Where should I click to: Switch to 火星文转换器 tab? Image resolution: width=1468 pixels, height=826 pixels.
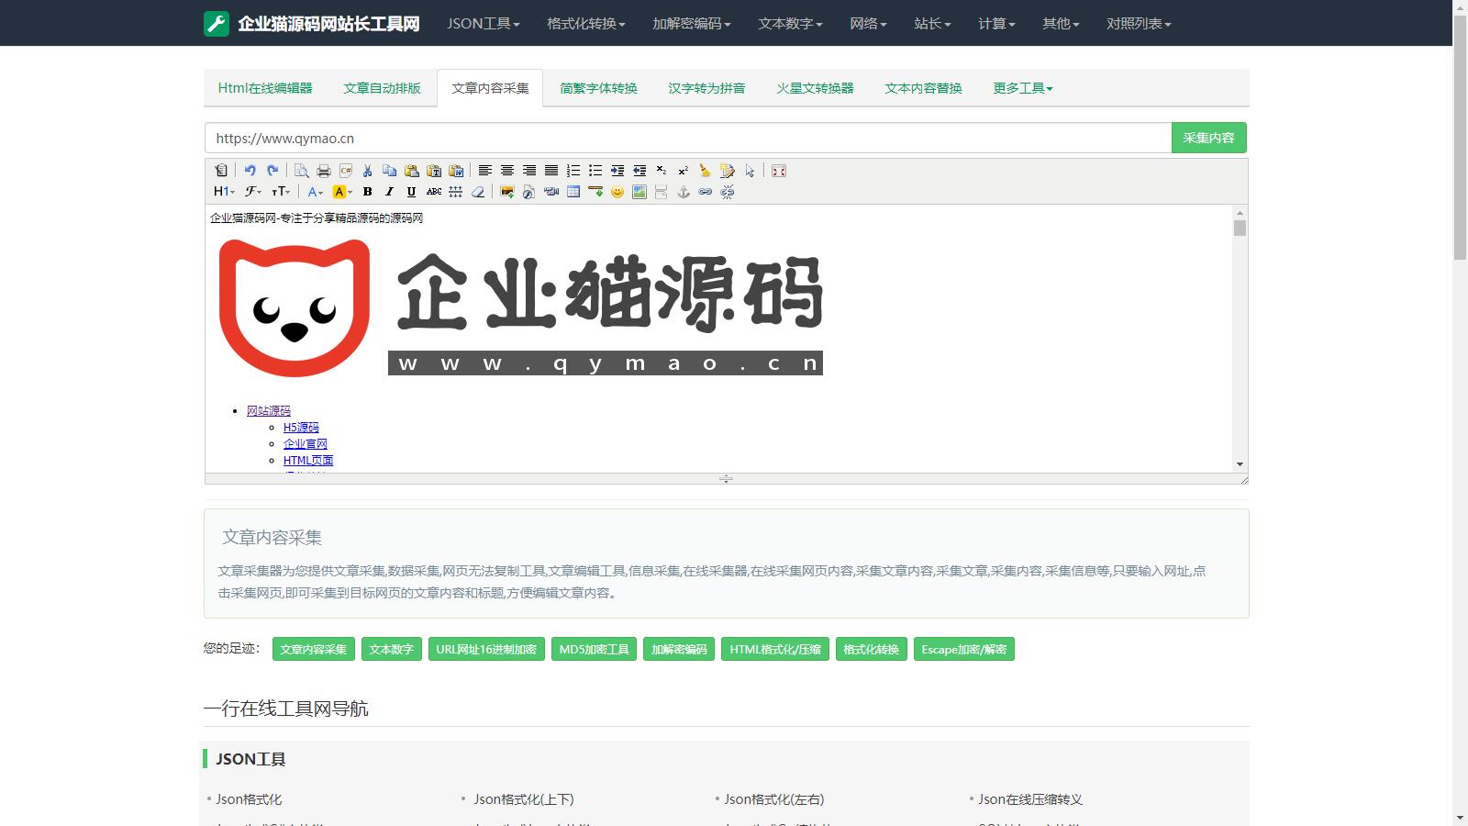click(815, 88)
